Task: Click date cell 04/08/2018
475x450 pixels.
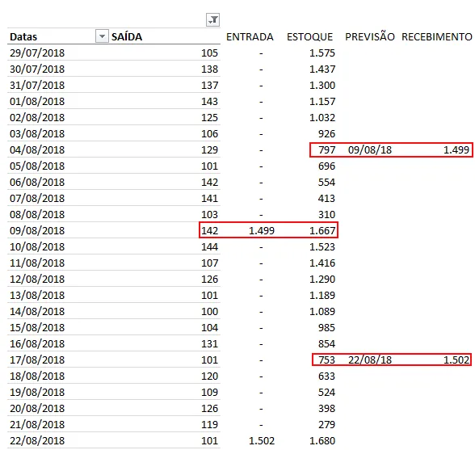Action: point(37,149)
